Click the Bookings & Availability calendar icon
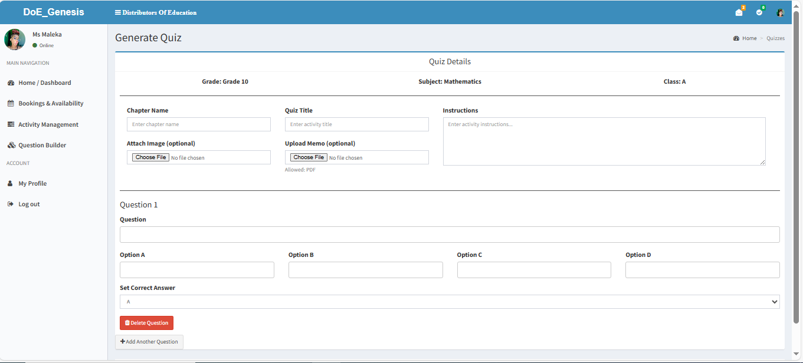The width and height of the screenshot is (803, 363). (11, 104)
